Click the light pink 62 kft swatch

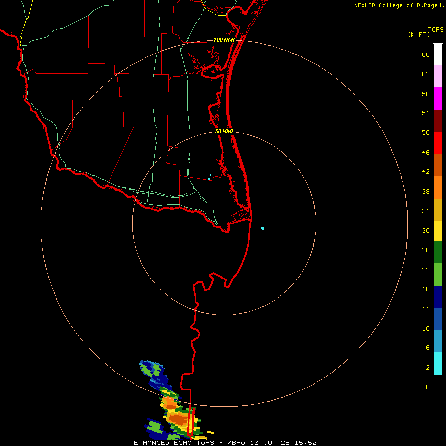coord(438,76)
